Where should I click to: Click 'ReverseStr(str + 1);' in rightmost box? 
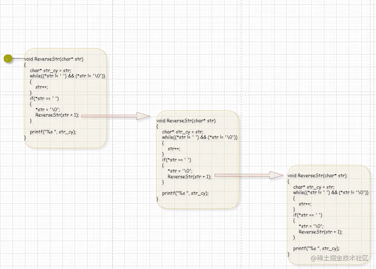[321, 232]
